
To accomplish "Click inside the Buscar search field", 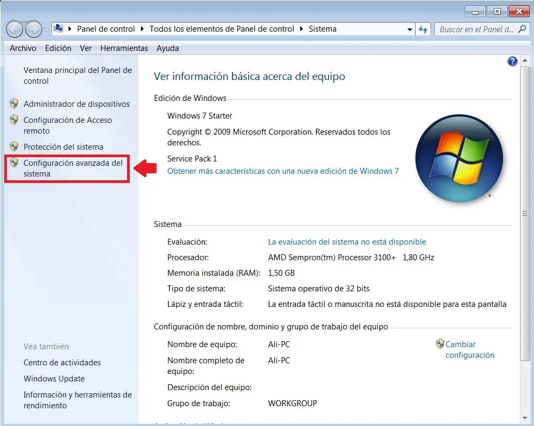I will click(x=477, y=29).
